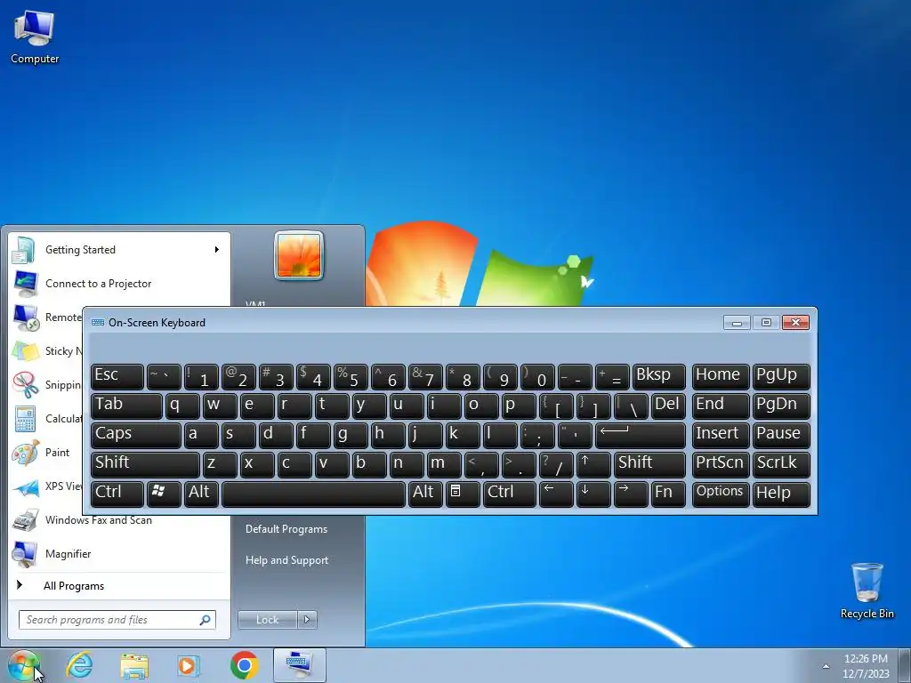
Task: Toggle the Fn key
Action: [668, 494]
